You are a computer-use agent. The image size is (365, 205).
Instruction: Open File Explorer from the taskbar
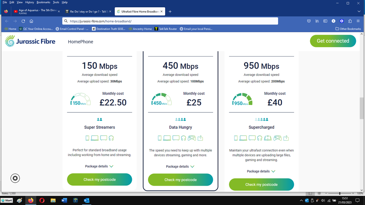pos(53,200)
